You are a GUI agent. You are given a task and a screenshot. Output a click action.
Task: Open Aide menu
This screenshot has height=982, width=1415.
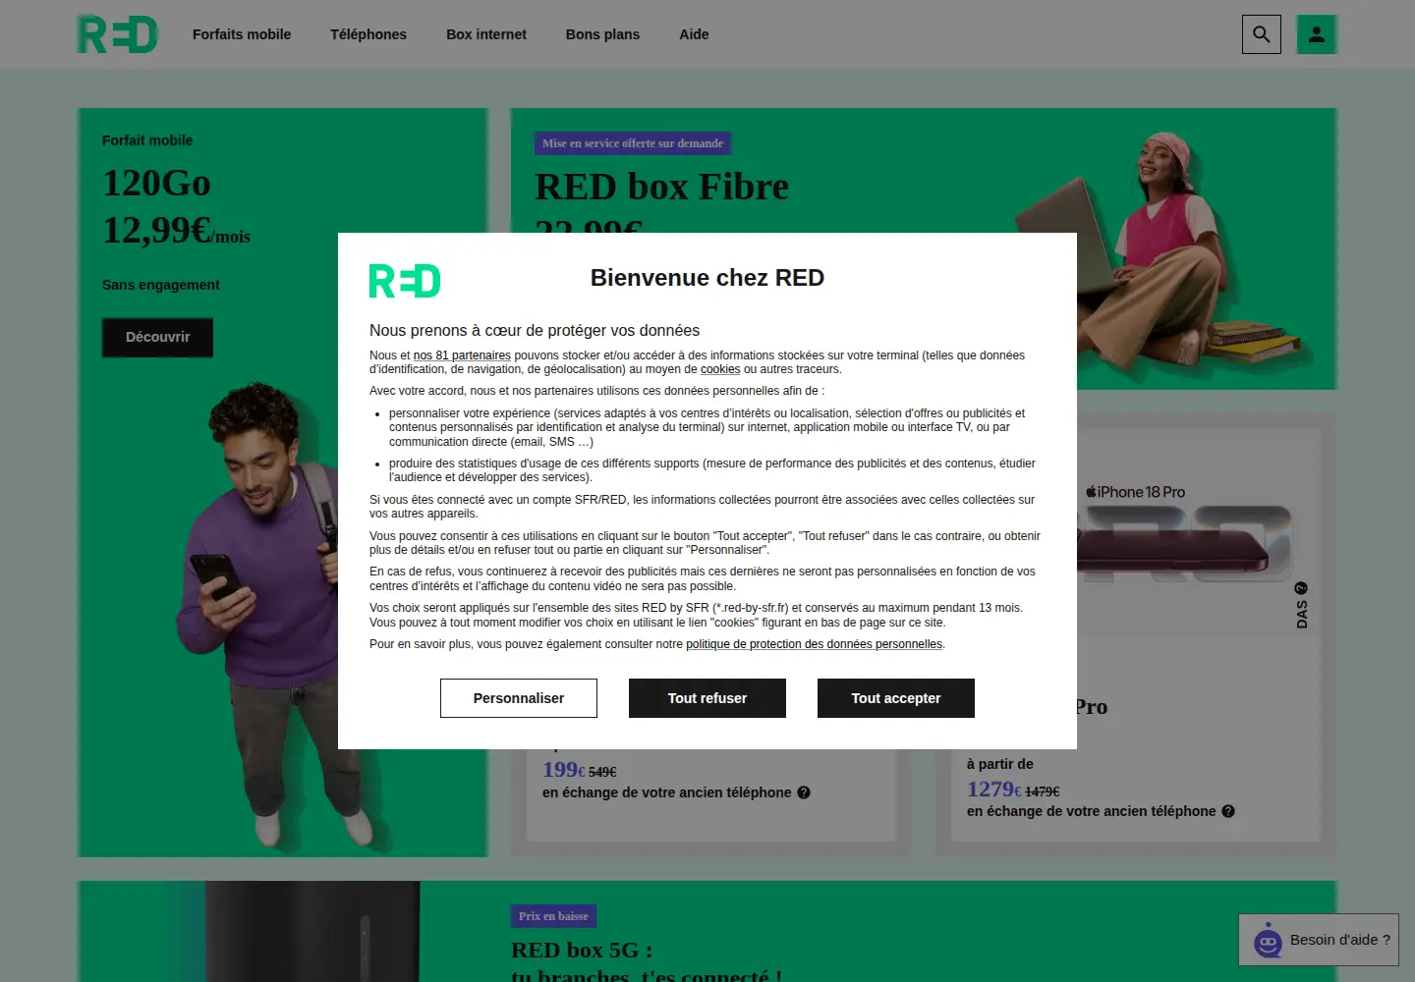(x=694, y=34)
